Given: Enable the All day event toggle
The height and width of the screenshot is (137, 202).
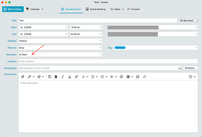Looking at the screenshot, I should 196,20.
